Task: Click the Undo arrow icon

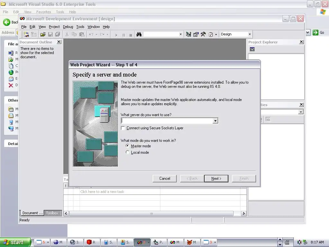Action: pyautogui.click(x=91, y=34)
